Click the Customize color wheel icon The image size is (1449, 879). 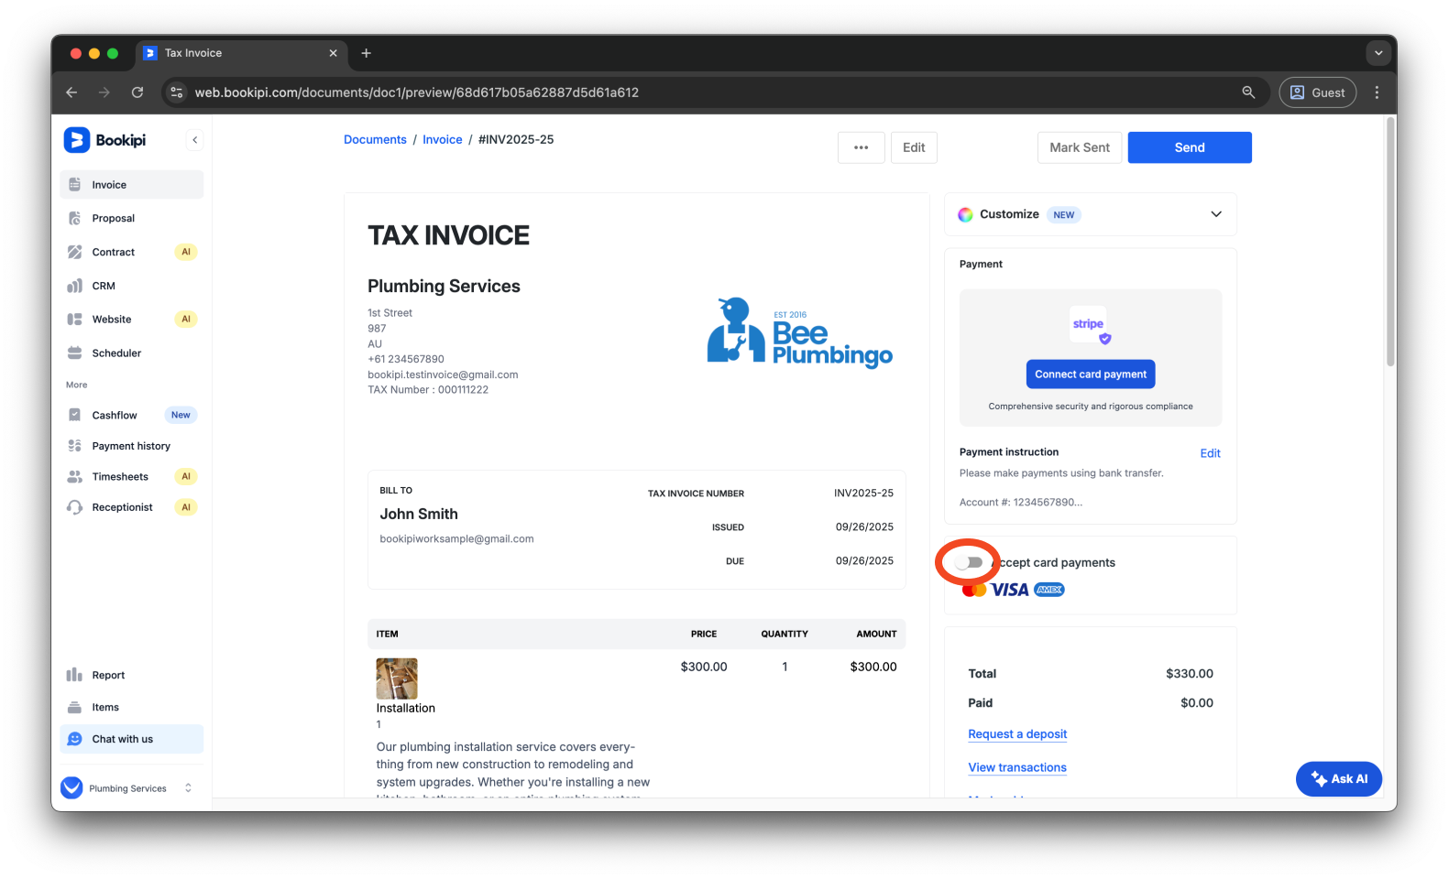(x=966, y=214)
